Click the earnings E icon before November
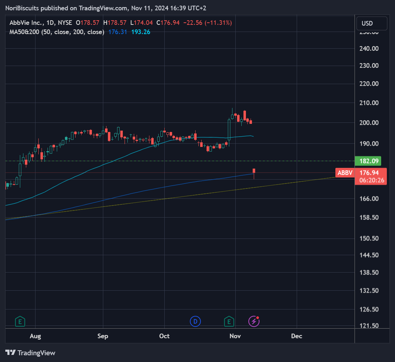 pyautogui.click(x=229, y=322)
